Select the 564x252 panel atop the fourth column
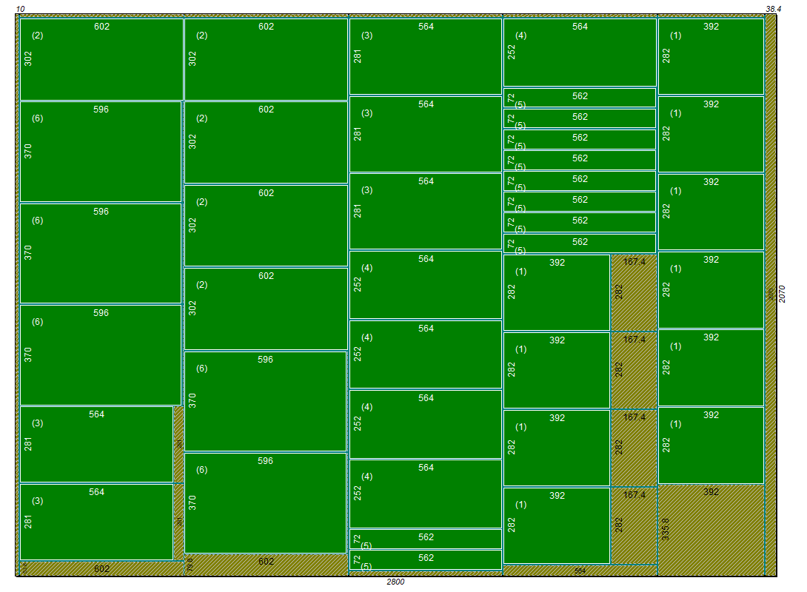 click(580, 53)
